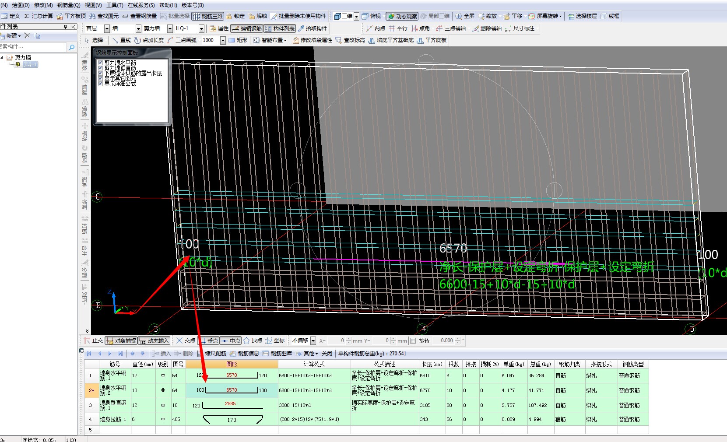Open 属性 properties panel
The width and height of the screenshot is (727, 442).
point(219,28)
